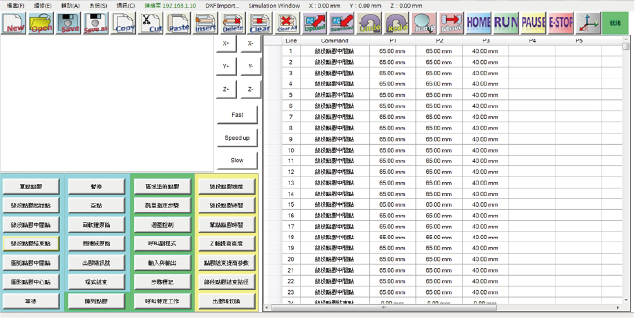Click the Y- jog button

click(251, 66)
